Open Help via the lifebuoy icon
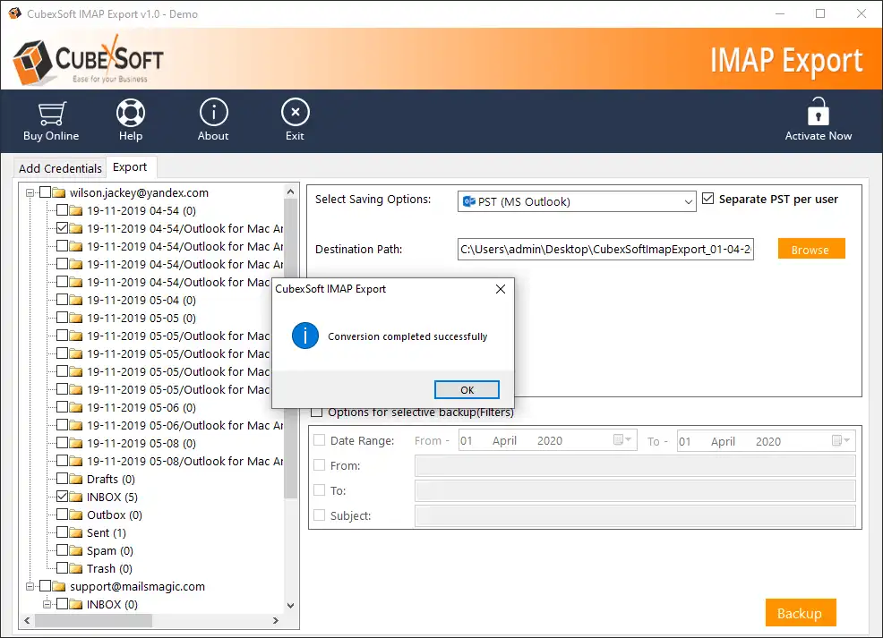The height and width of the screenshot is (638, 883). point(131,114)
